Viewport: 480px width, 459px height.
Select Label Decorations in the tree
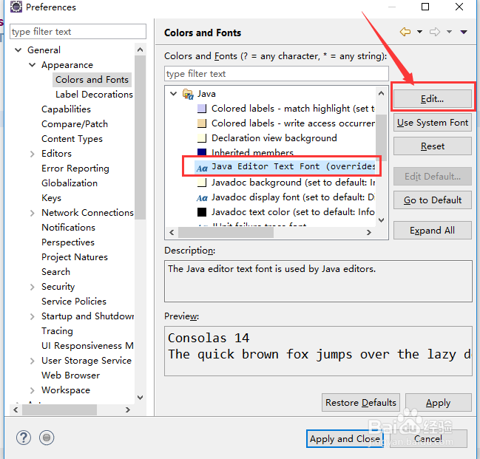point(94,95)
